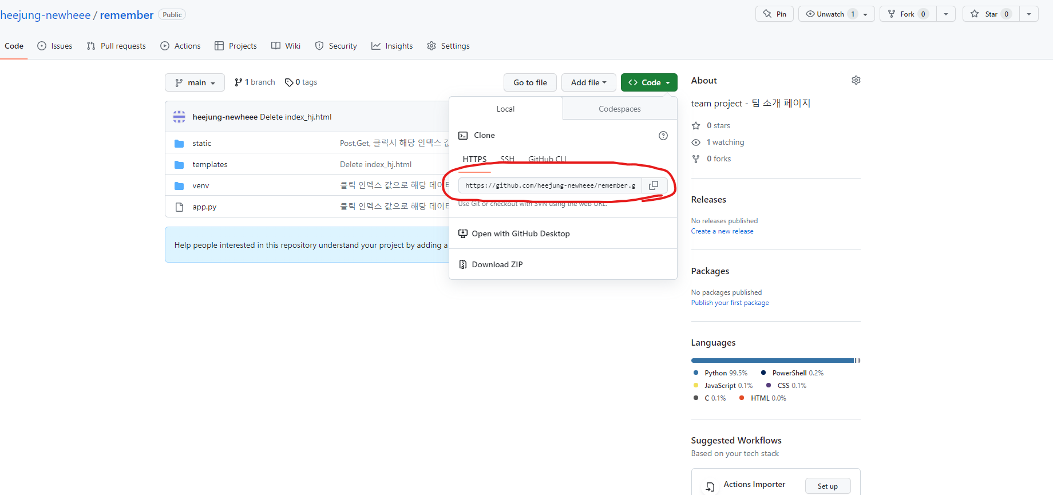
Task: Expand the star lists dropdown arrow
Action: (x=1029, y=14)
